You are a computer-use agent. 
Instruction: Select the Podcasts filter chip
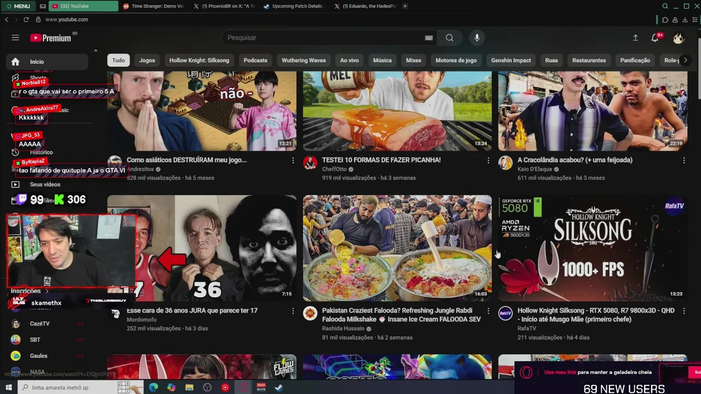pos(255,60)
